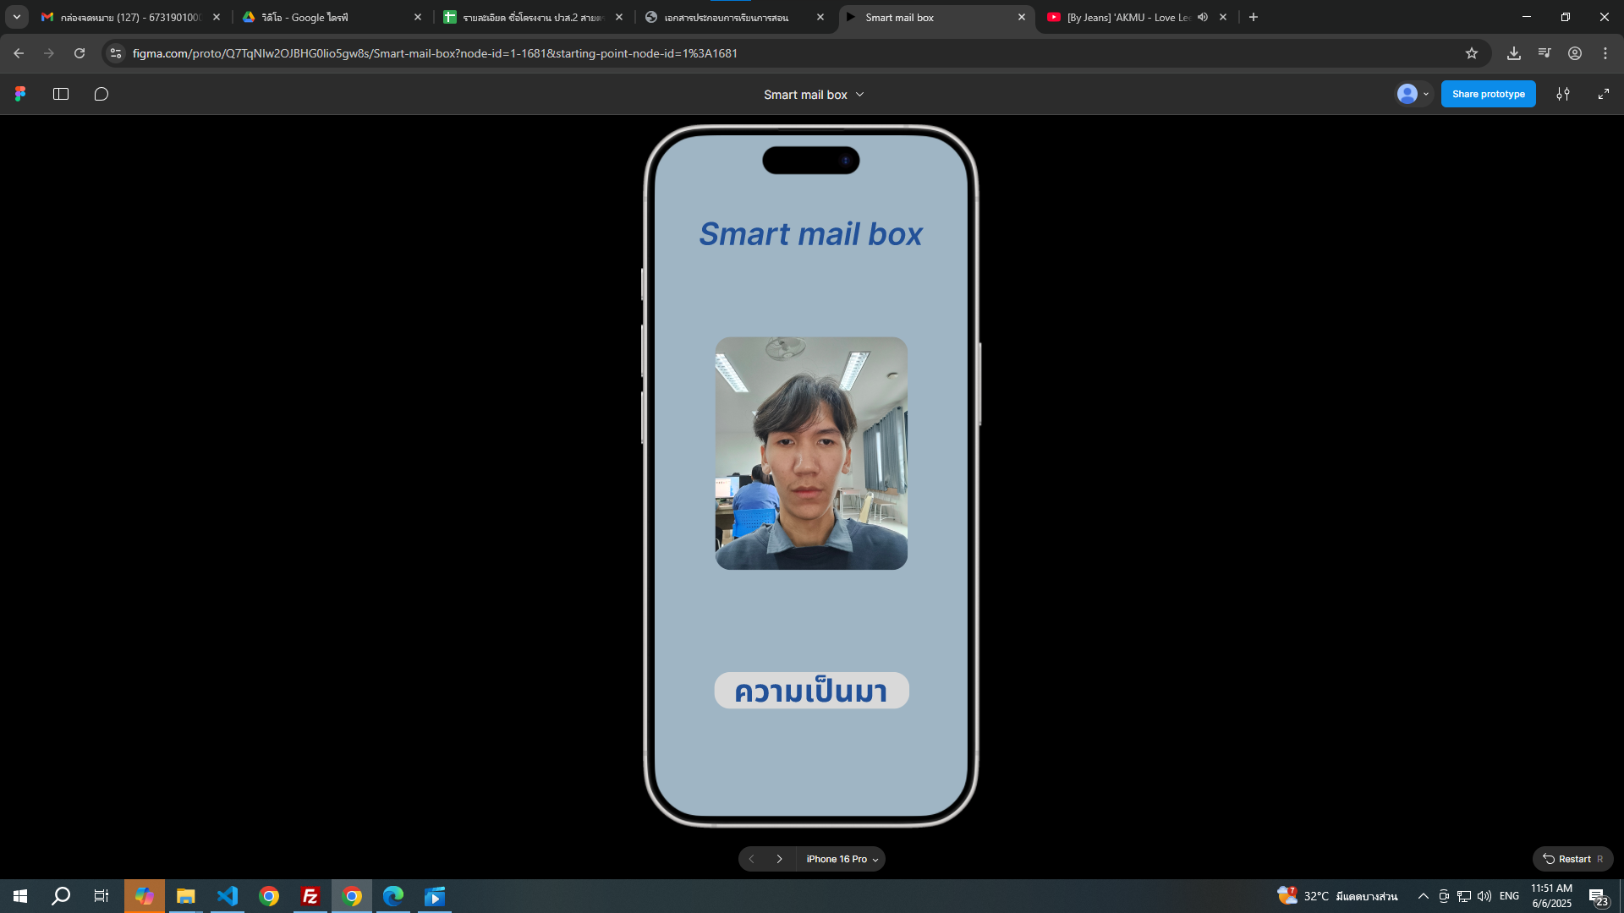The image size is (1624, 913).
Task: Click the Share prototype button
Action: (x=1488, y=94)
